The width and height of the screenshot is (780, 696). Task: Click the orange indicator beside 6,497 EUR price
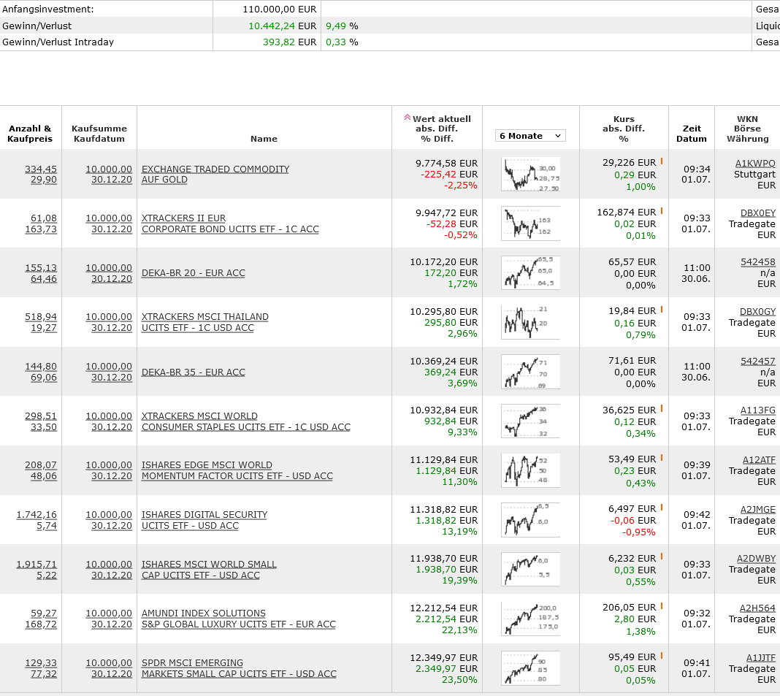(662, 508)
